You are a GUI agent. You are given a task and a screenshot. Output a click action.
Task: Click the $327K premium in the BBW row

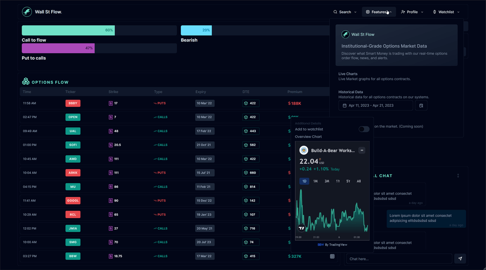pos(294,256)
